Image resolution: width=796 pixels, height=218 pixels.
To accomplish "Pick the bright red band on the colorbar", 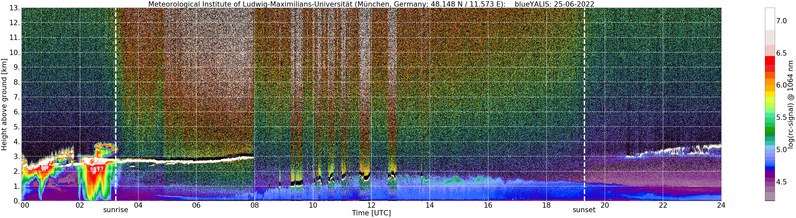I will pos(770,61).
